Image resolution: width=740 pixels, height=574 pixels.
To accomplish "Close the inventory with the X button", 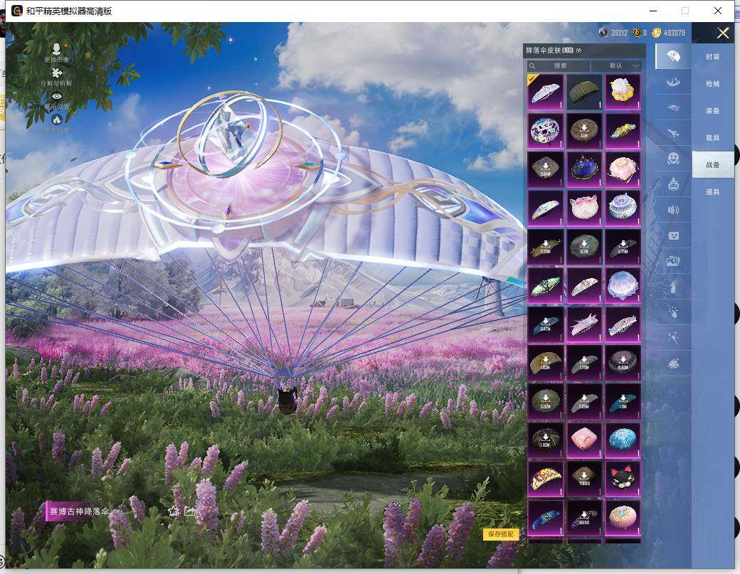I will [x=723, y=33].
